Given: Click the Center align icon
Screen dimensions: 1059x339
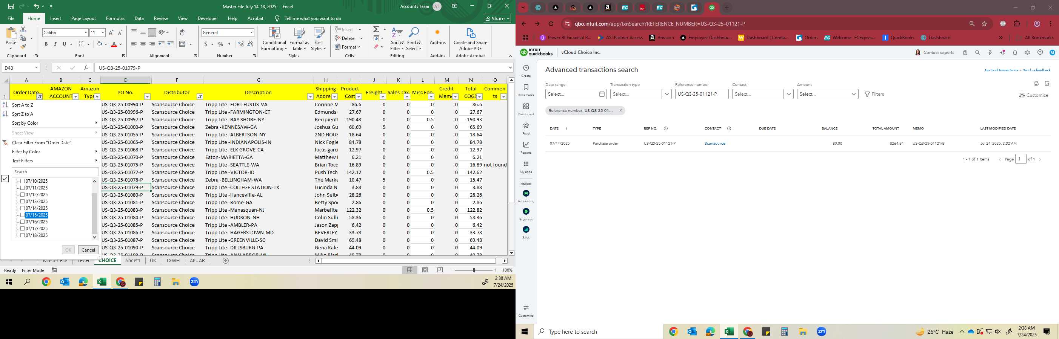Looking at the screenshot, I should tap(143, 44).
